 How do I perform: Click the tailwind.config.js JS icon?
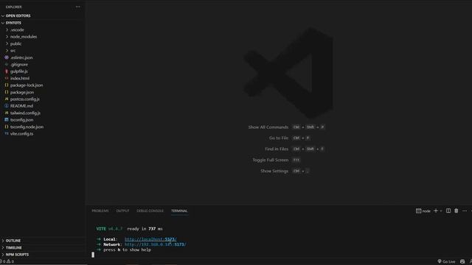click(7, 113)
